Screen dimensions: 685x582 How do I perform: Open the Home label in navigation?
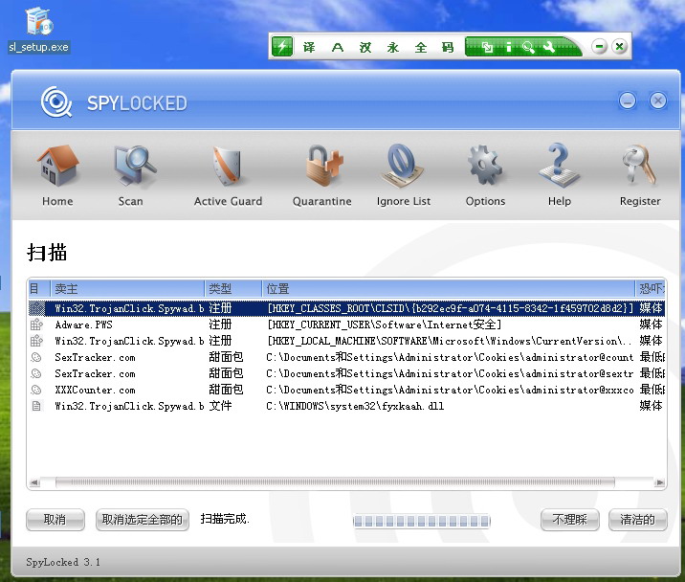[57, 201]
